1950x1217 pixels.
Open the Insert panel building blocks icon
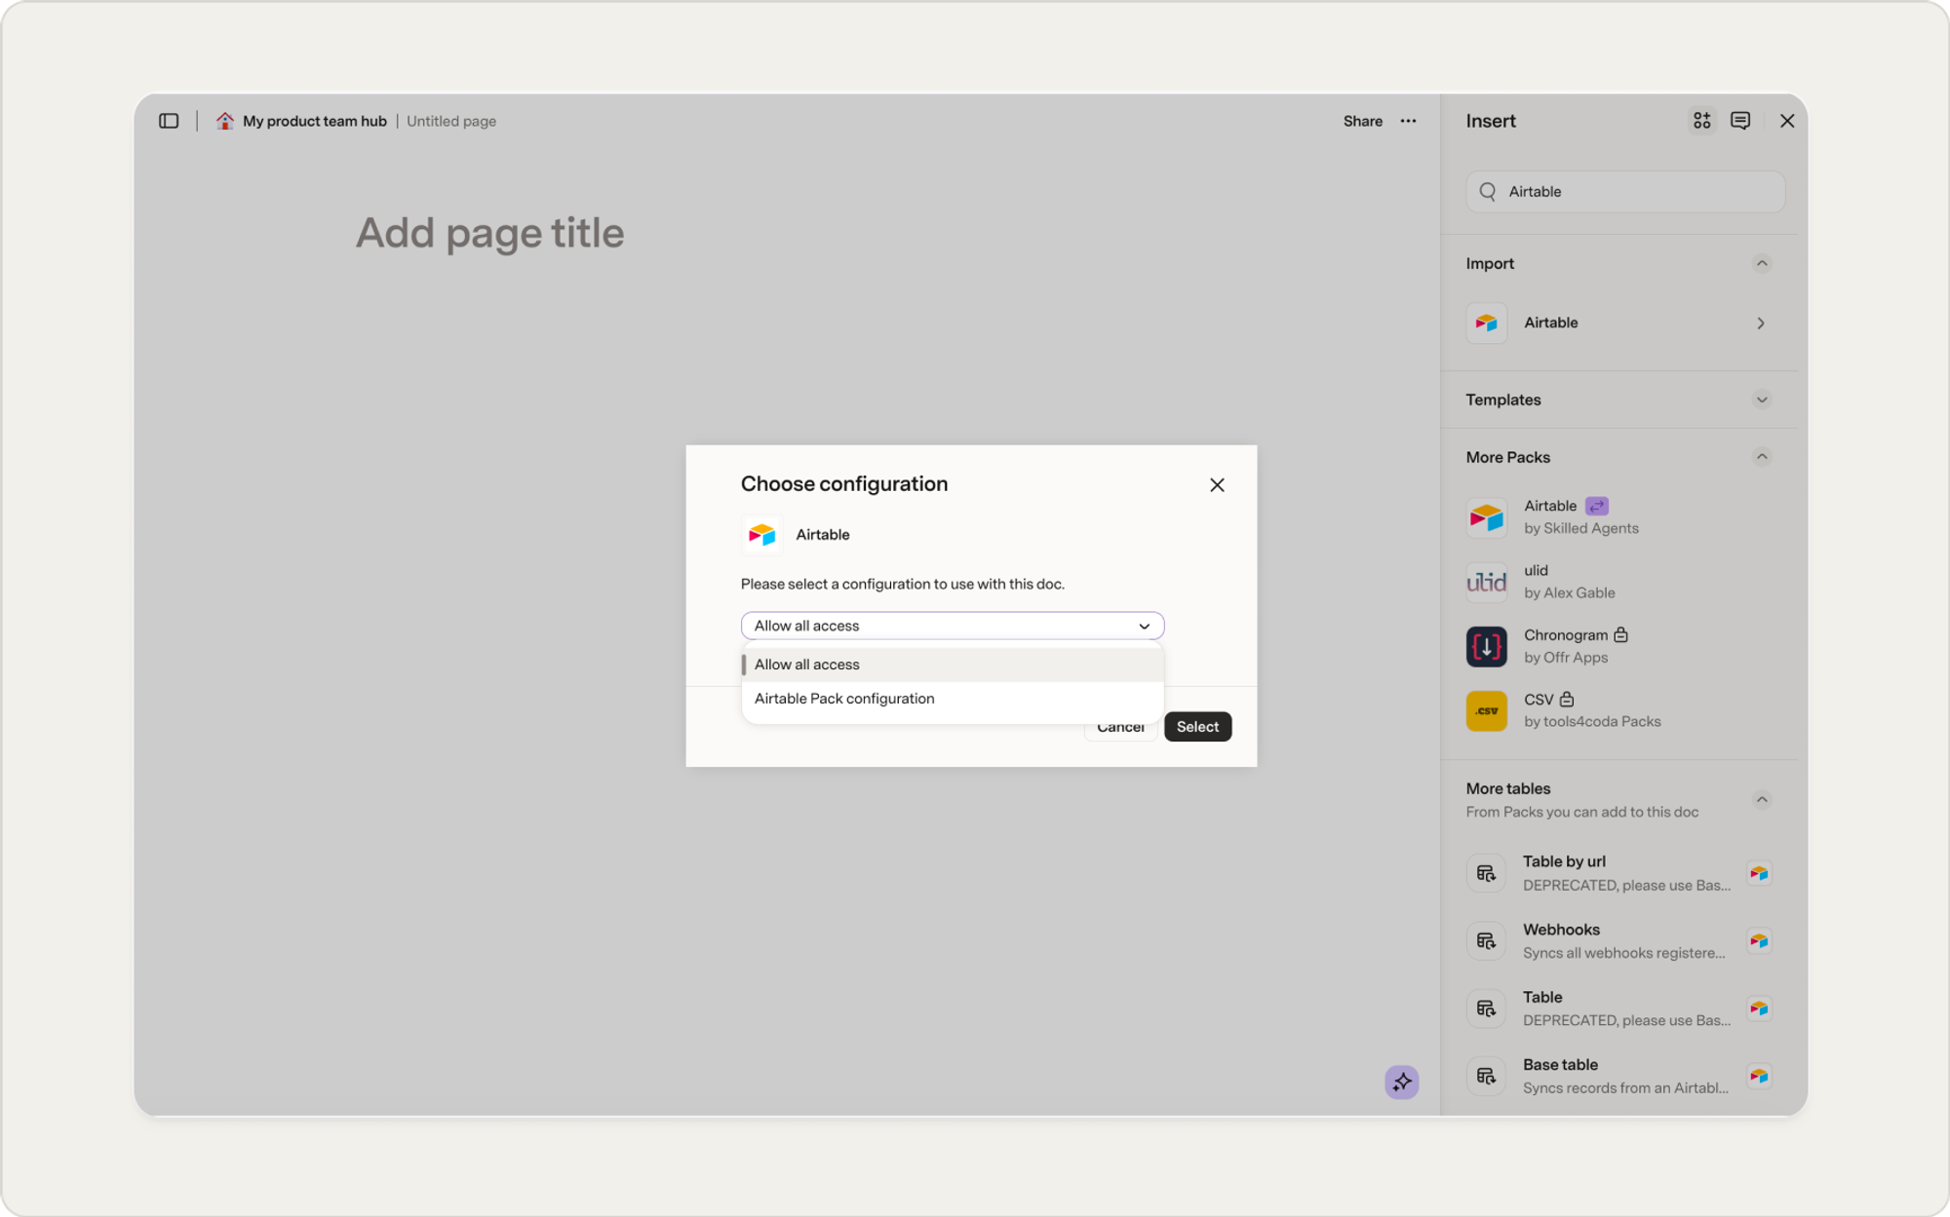click(x=1701, y=120)
